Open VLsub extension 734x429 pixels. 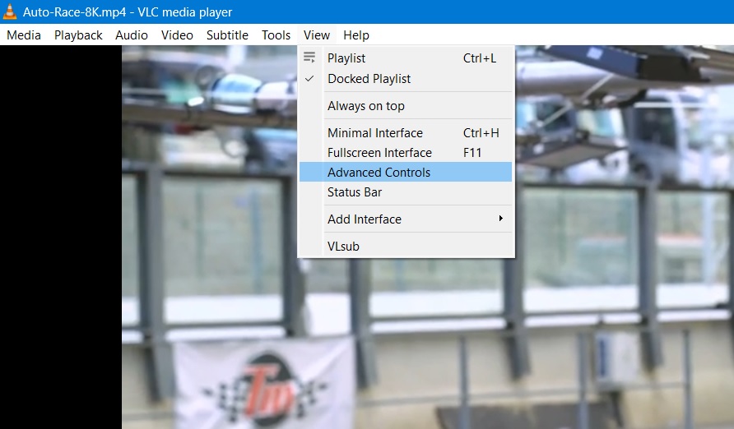[x=406, y=246]
